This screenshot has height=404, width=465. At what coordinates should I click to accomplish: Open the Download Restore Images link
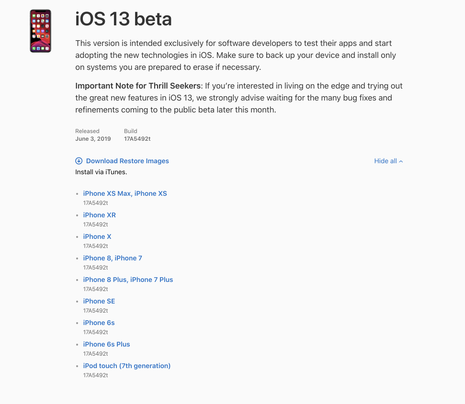127,161
